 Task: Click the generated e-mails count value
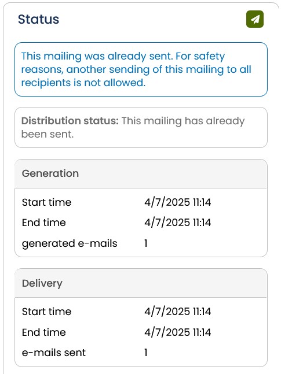coord(145,243)
